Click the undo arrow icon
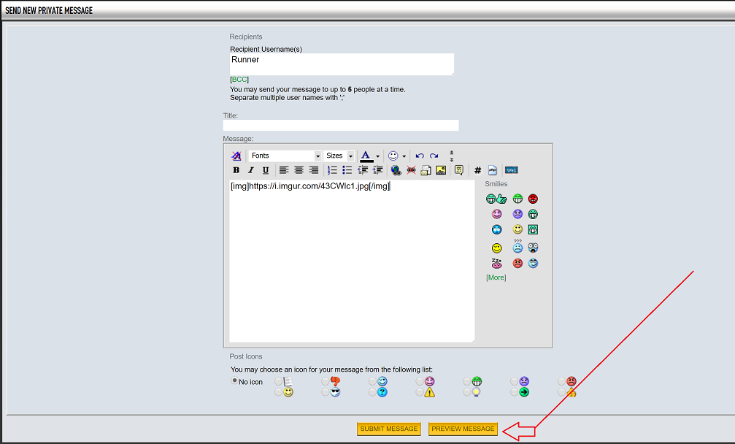Screen dimensions: 735x444 (420, 156)
